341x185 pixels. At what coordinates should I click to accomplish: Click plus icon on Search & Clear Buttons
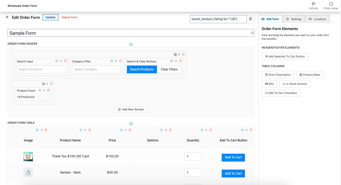pyautogui.click(x=176, y=61)
